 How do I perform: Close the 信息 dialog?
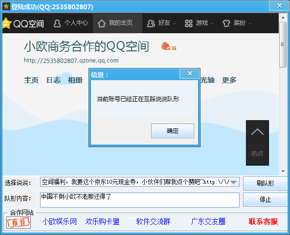(x=190, y=74)
